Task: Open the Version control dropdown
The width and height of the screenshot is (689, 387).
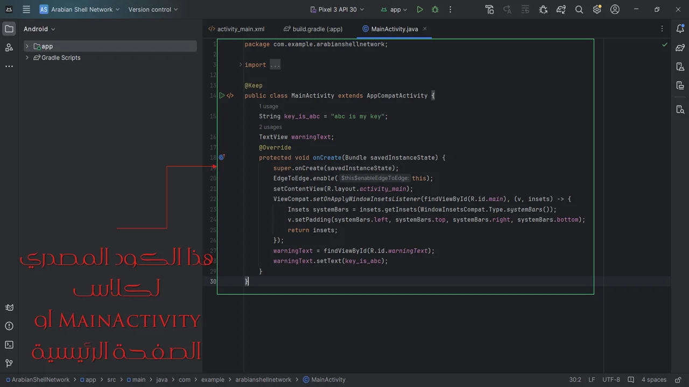Action: click(x=153, y=9)
